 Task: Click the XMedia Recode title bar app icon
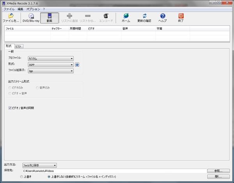coord(4,3)
